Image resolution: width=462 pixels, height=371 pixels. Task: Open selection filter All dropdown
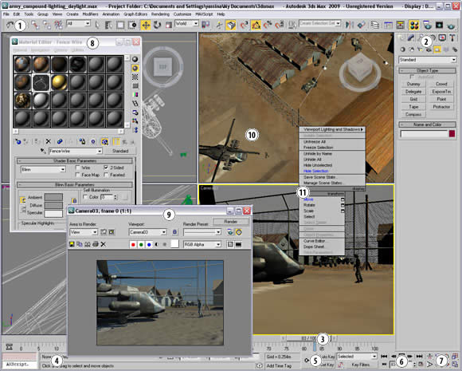tap(78, 23)
